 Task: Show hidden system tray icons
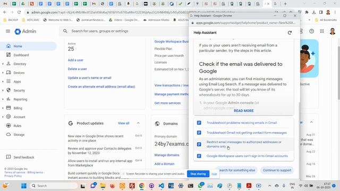[x=269, y=186]
